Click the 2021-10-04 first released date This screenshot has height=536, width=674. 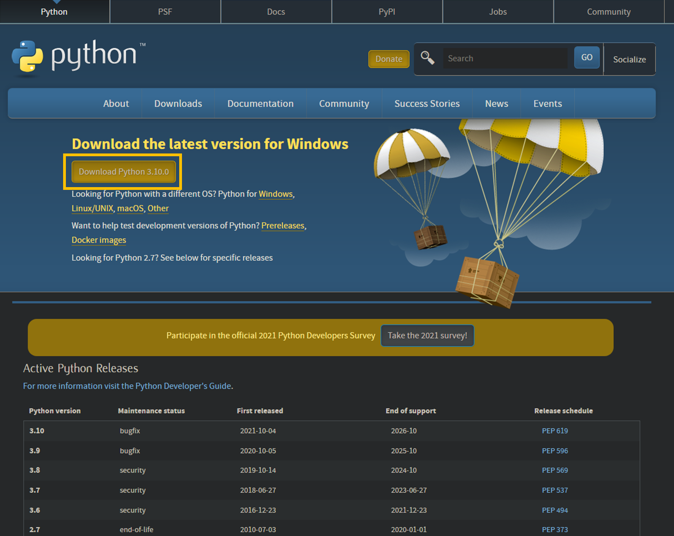pyautogui.click(x=258, y=431)
